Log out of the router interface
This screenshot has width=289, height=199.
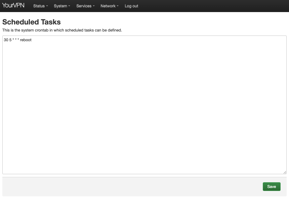[x=131, y=6]
